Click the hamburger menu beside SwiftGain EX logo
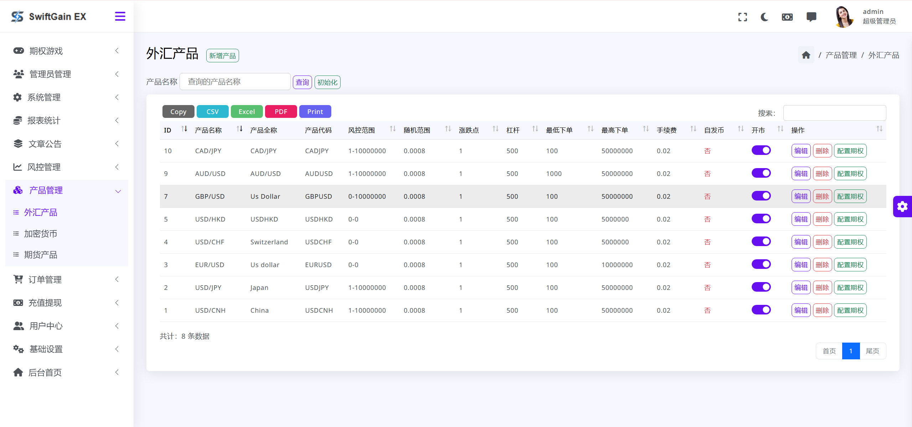The image size is (912, 427). tap(120, 16)
